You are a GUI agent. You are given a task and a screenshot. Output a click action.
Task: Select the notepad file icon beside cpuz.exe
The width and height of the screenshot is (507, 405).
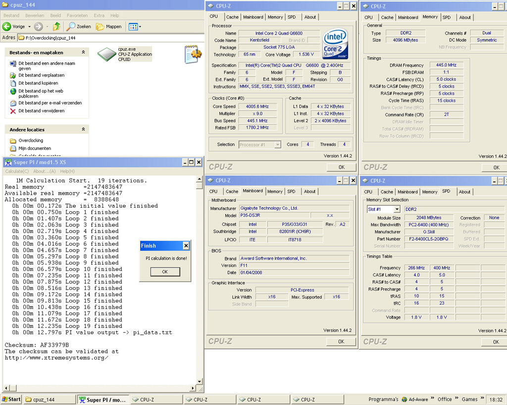point(193,54)
